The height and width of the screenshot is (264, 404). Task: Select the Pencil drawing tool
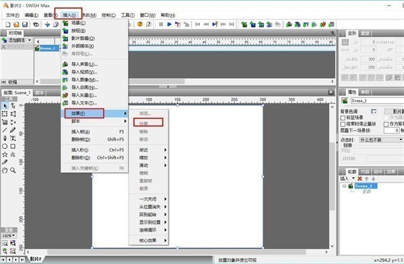coord(13,130)
